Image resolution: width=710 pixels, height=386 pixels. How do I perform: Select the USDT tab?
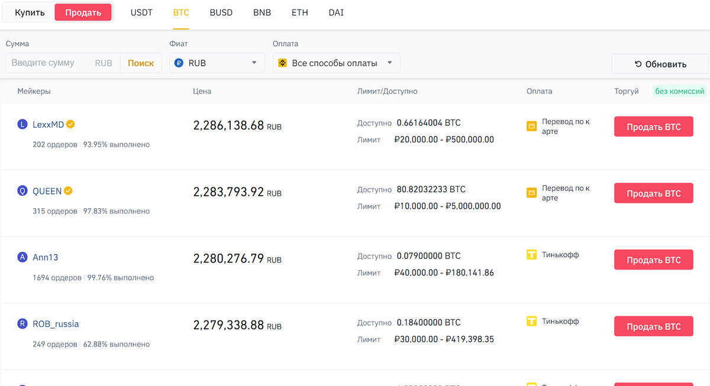(x=141, y=12)
